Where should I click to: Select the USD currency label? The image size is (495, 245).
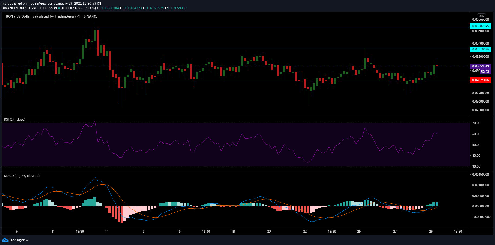click(x=481, y=16)
